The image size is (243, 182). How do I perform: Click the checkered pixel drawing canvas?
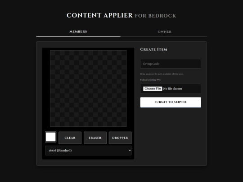click(88, 89)
